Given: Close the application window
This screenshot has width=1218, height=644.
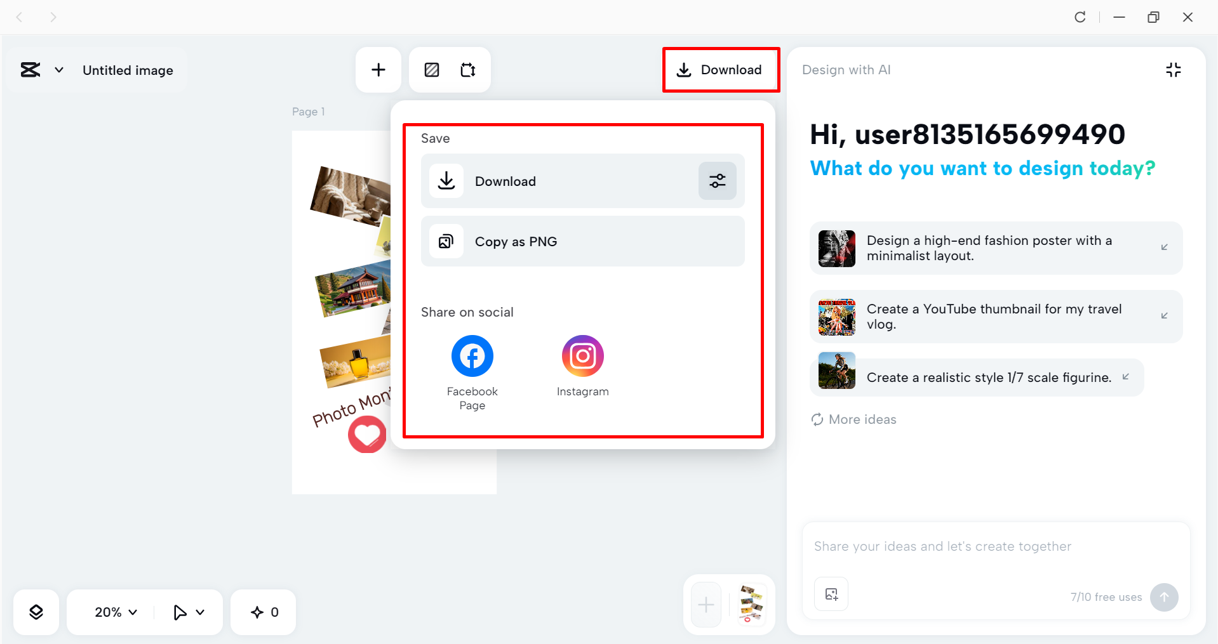Looking at the screenshot, I should click(1188, 17).
